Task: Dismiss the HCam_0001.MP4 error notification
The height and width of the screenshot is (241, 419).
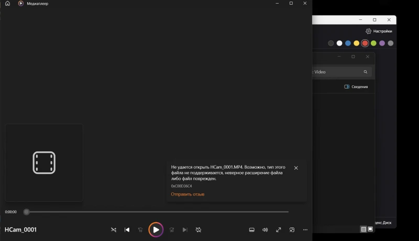Action: (x=296, y=168)
